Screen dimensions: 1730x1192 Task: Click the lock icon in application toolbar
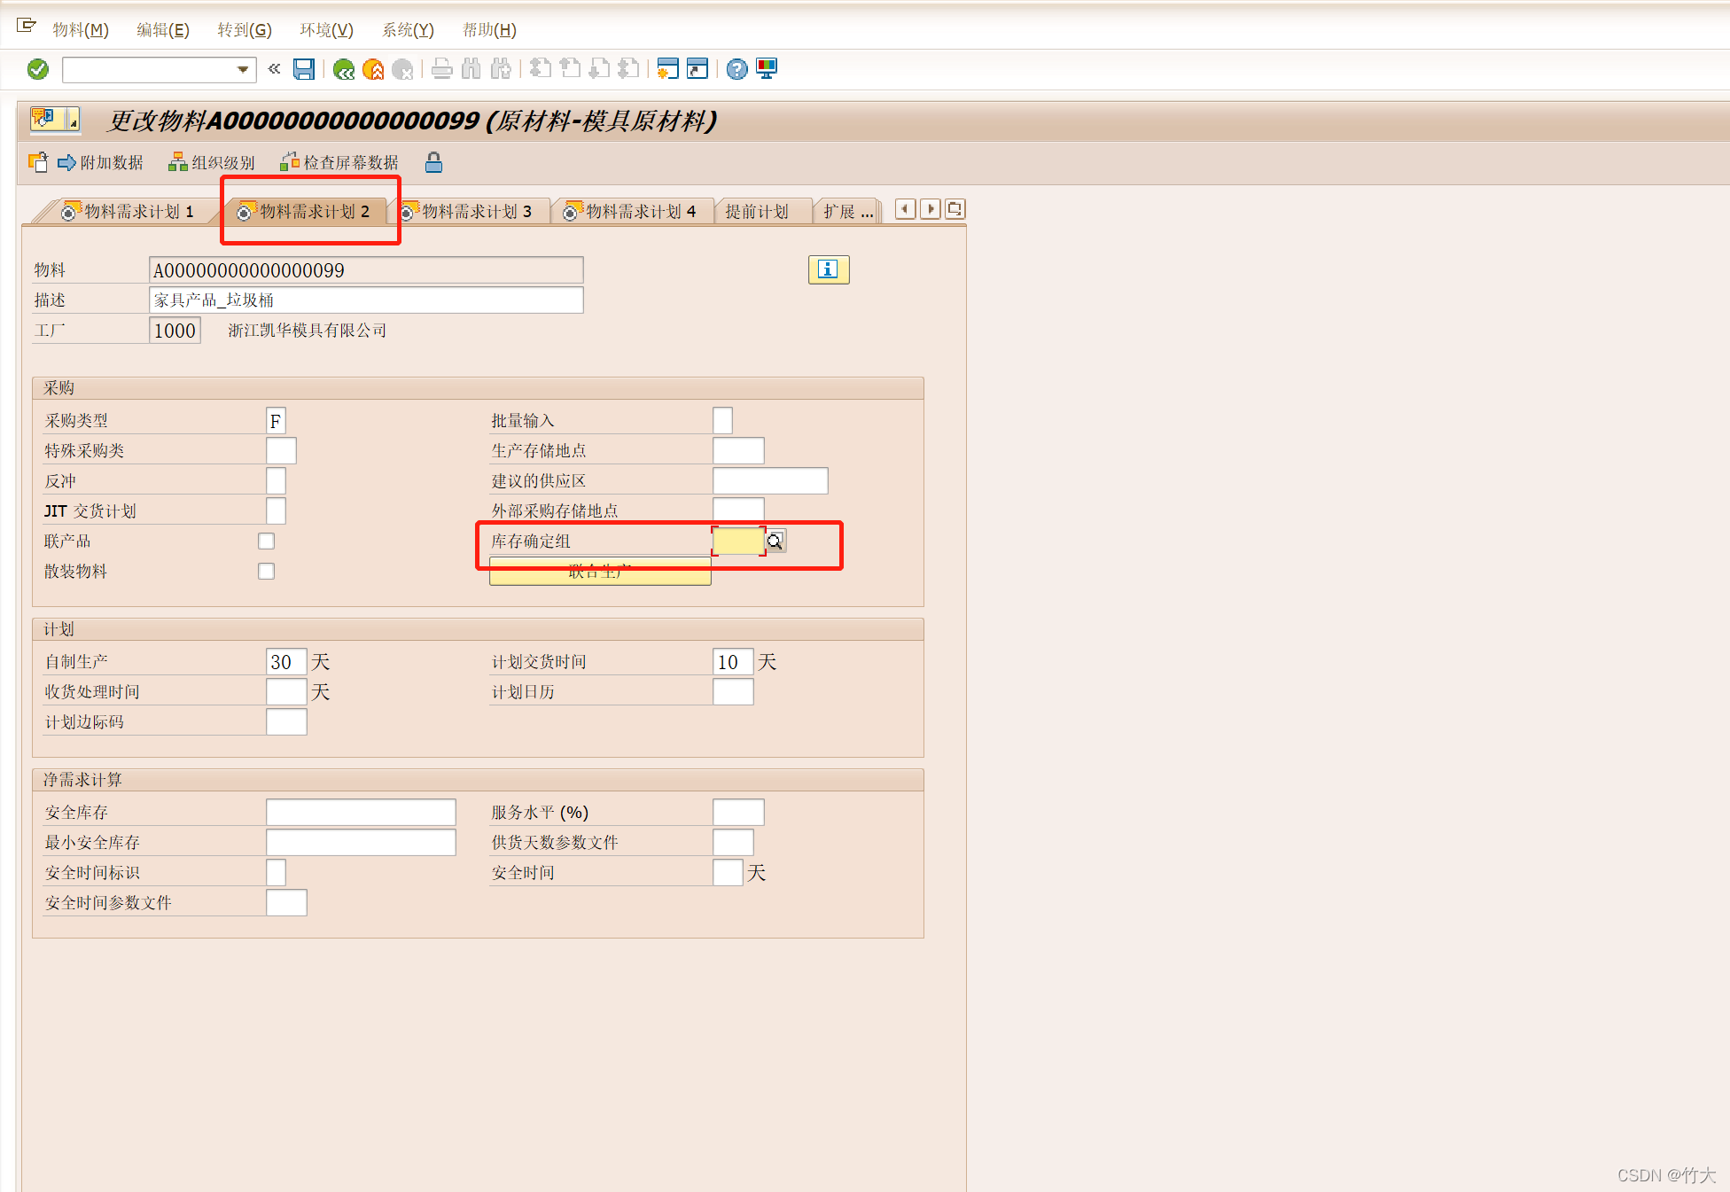pos(433,162)
